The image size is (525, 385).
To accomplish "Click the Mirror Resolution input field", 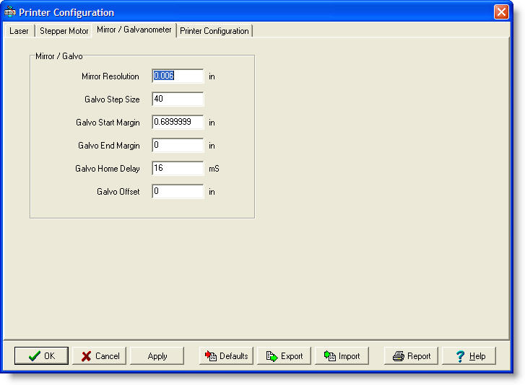I will (178, 76).
